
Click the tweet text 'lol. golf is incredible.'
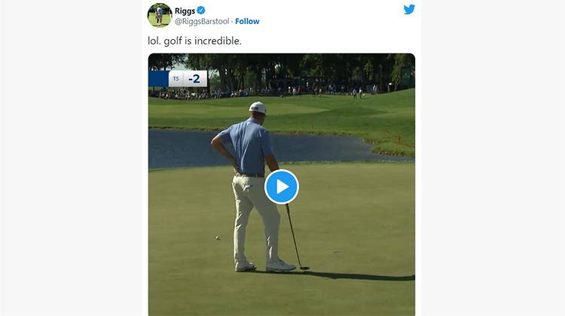click(194, 41)
